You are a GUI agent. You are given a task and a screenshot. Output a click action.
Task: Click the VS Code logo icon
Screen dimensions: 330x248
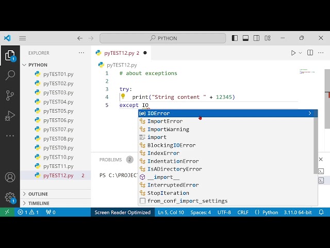click(7, 38)
